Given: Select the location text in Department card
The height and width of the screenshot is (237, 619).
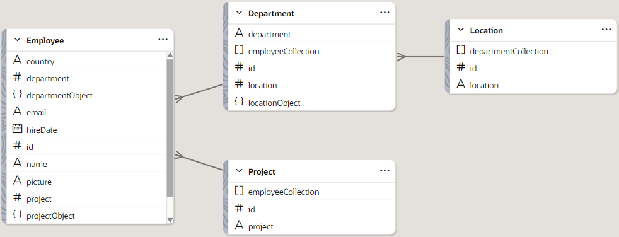Looking at the screenshot, I should [x=262, y=85].
